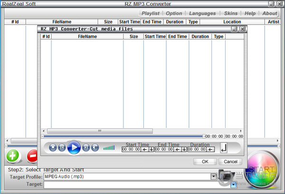Open the Languages menu
285x194 pixels.
202,13
